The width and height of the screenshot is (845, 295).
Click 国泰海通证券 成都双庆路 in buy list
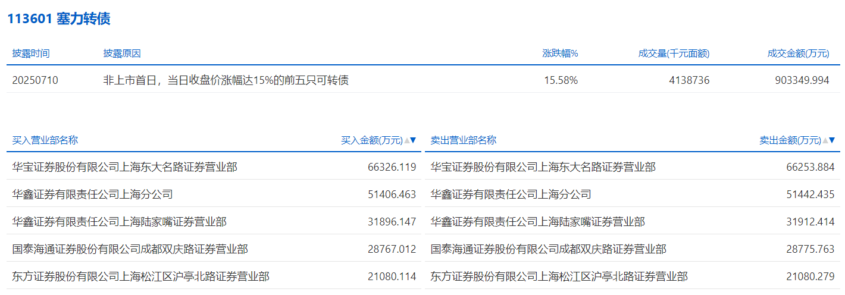coord(130,249)
